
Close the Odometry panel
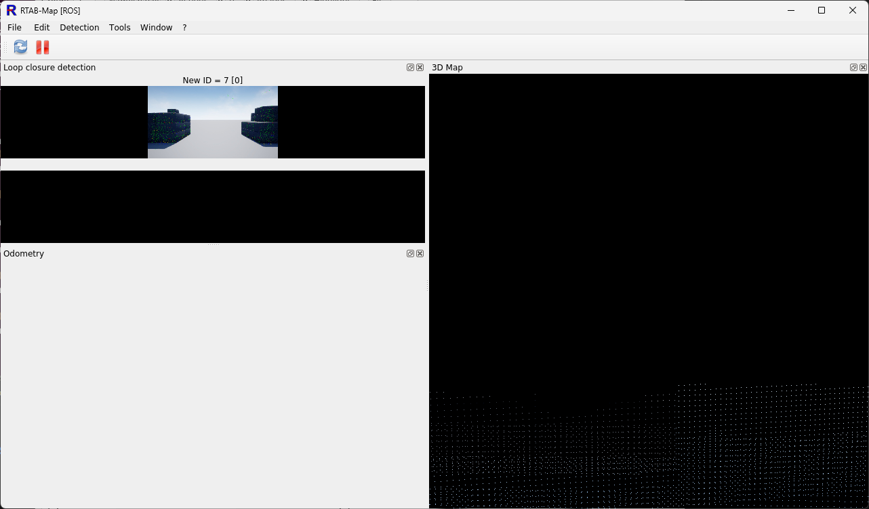tap(420, 254)
